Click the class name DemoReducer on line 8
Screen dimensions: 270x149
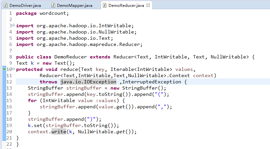pos(70,57)
